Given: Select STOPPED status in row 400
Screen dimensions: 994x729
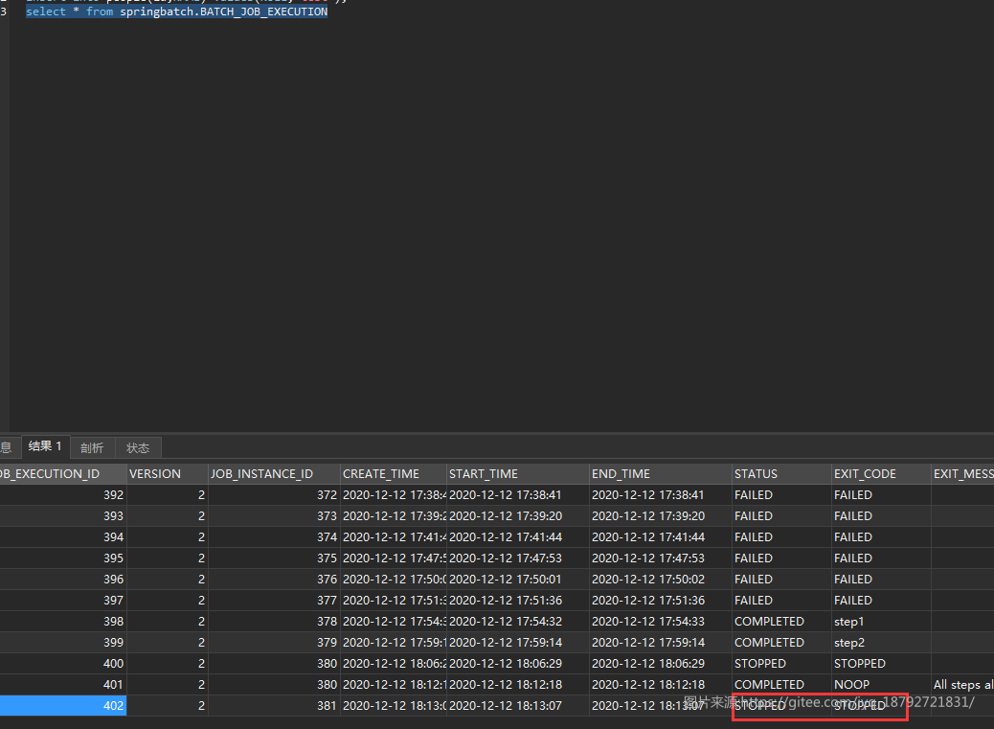Looking at the screenshot, I should click(x=781, y=664).
